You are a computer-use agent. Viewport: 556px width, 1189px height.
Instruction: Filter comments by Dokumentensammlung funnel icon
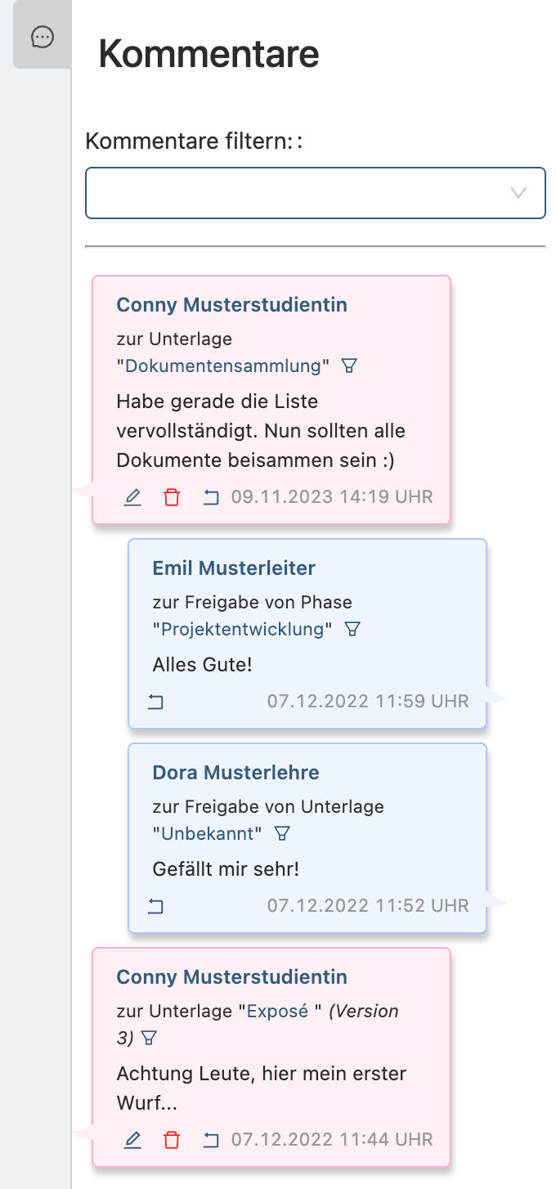coord(349,366)
